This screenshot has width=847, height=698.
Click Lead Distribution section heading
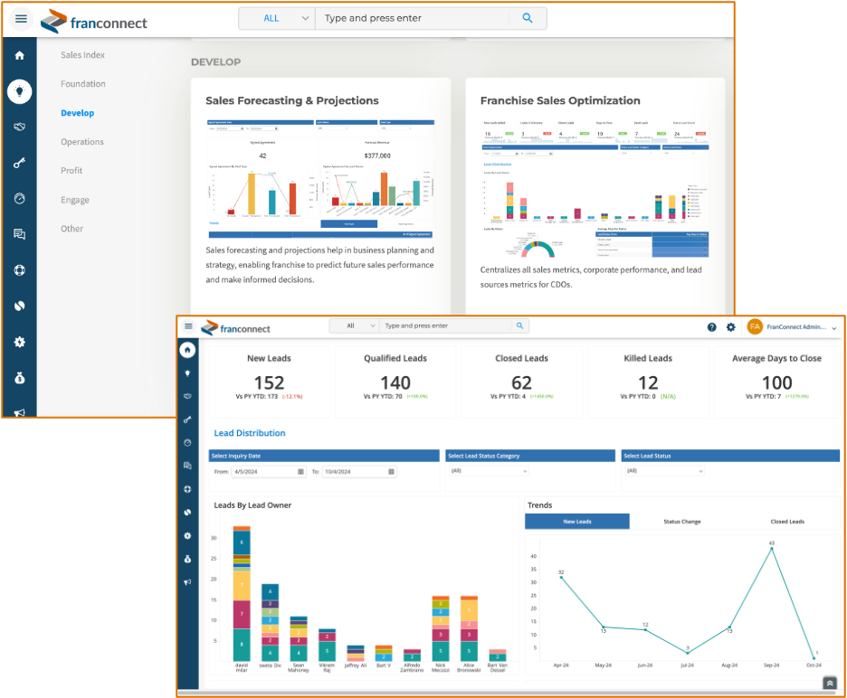250,433
